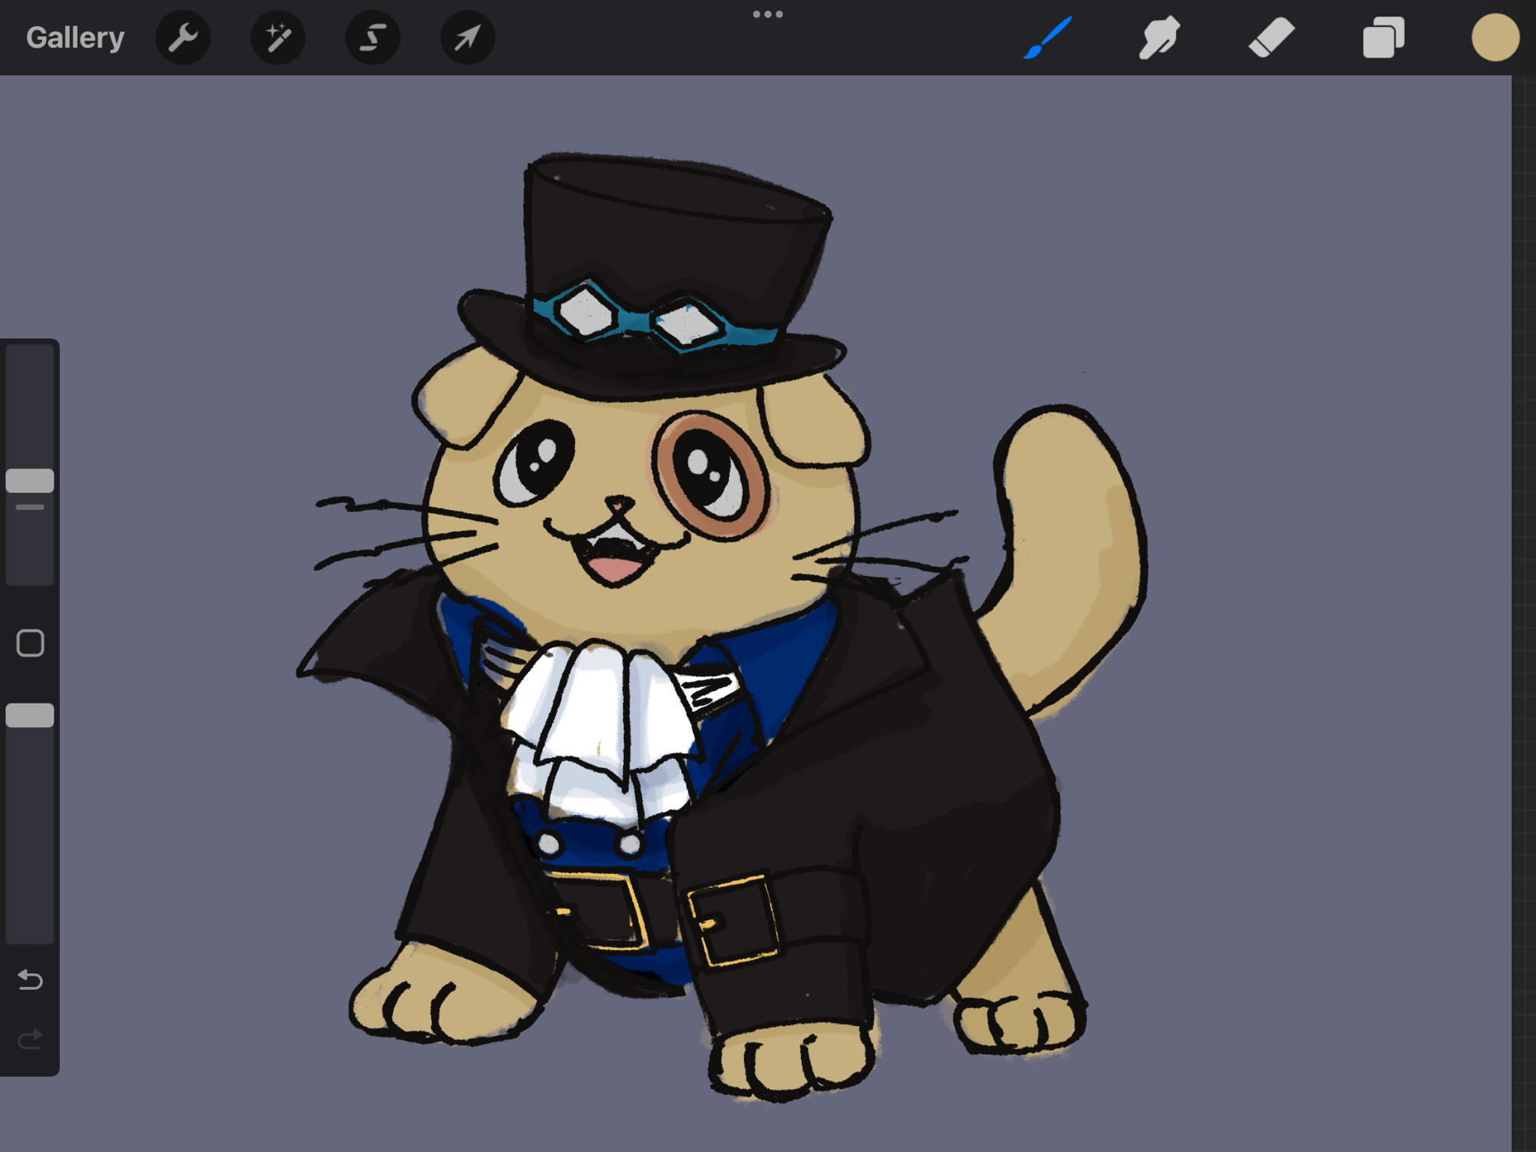Adjust the brush size slider
This screenshot has width=1536, height=1152.
[30, 481]
